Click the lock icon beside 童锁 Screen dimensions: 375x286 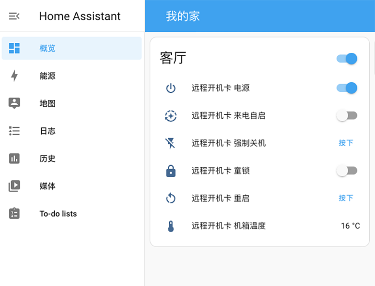171,171
